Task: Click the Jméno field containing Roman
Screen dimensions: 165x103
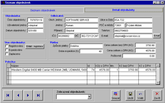Action: pyautogui.click(x=81, y=25)
